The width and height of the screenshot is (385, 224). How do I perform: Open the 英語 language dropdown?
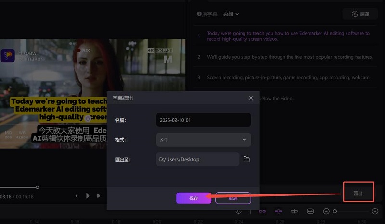(x=231, y=14)
